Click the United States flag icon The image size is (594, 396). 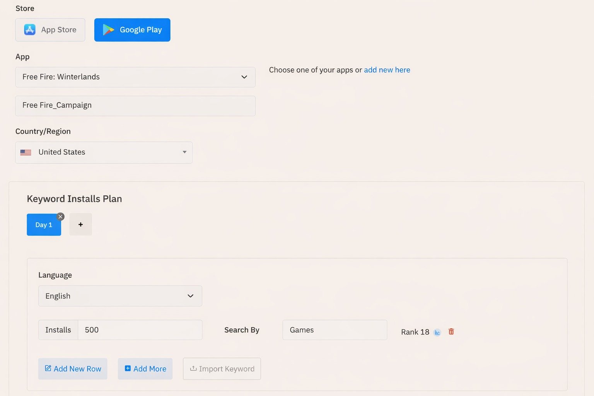tap(26, 152)
